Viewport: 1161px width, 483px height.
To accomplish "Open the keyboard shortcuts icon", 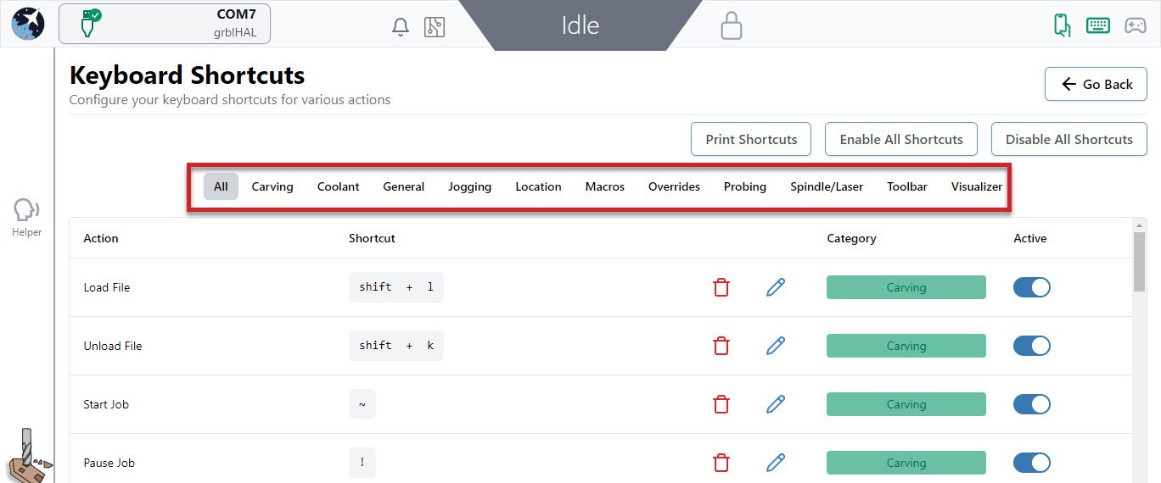I will pos(1098,25).
